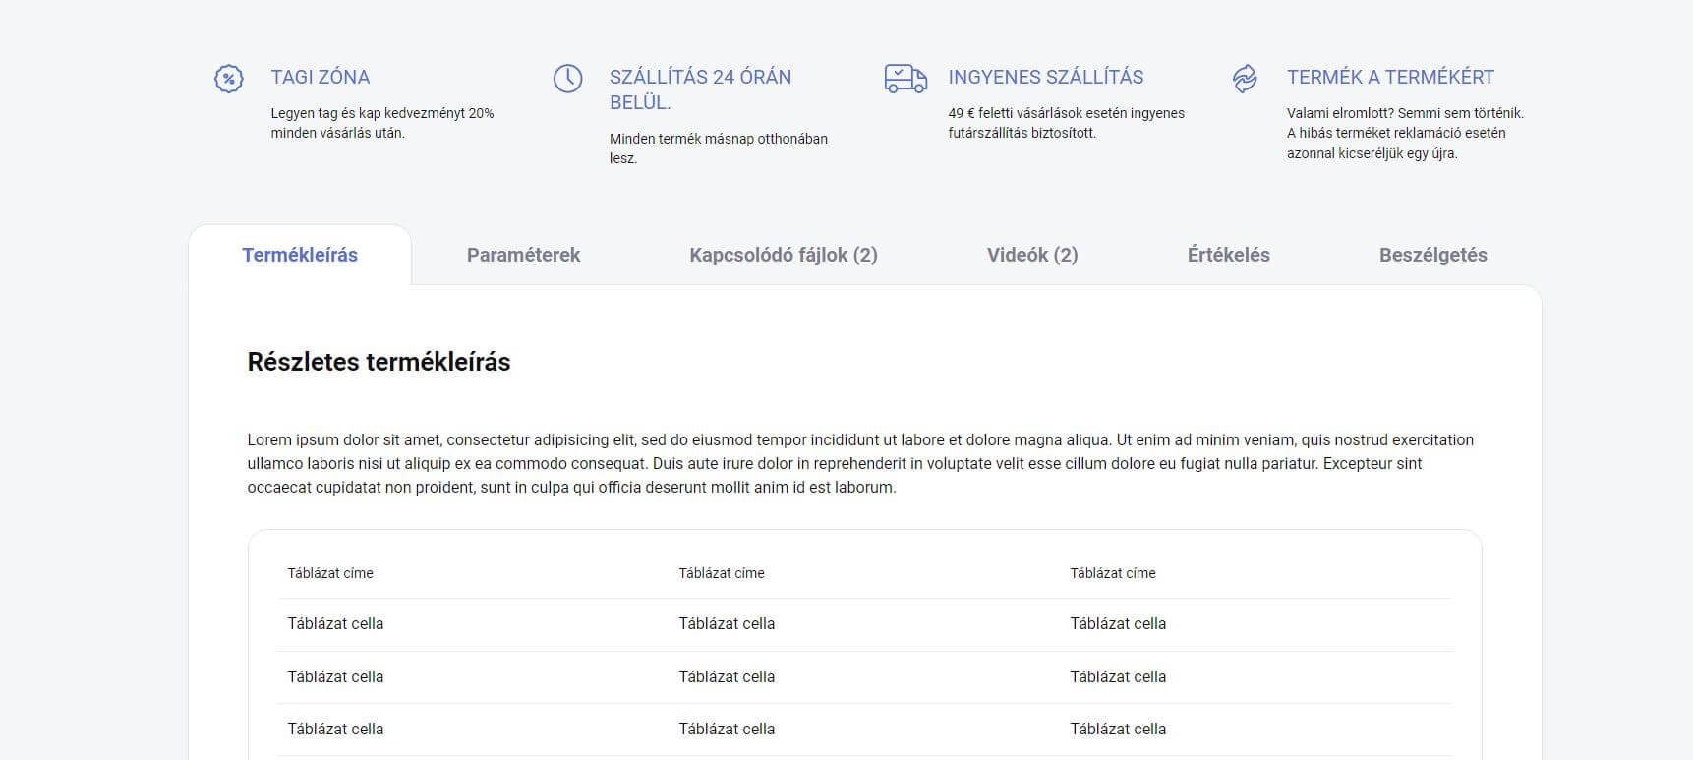Open the TAGI ZÓNA heading link
The height and width of the screenshot is (760, 1693).
tap(321, 77)
